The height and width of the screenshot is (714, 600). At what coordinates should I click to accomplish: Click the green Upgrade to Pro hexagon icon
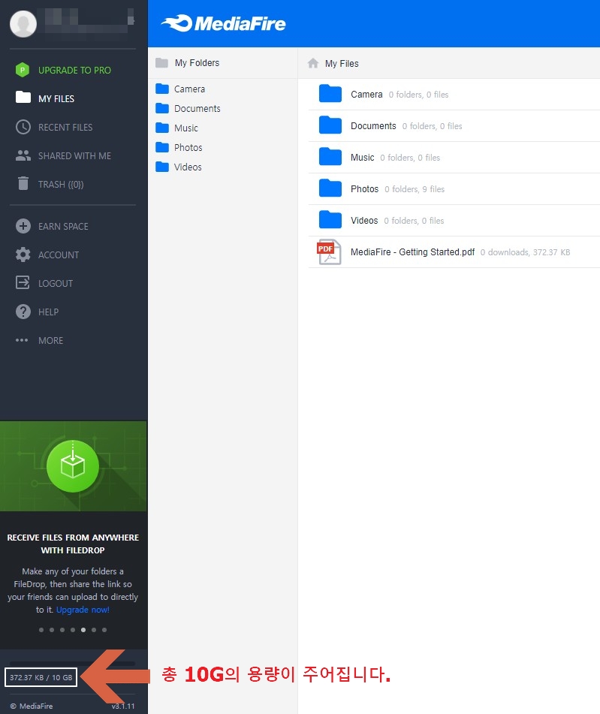pos(23,70)
